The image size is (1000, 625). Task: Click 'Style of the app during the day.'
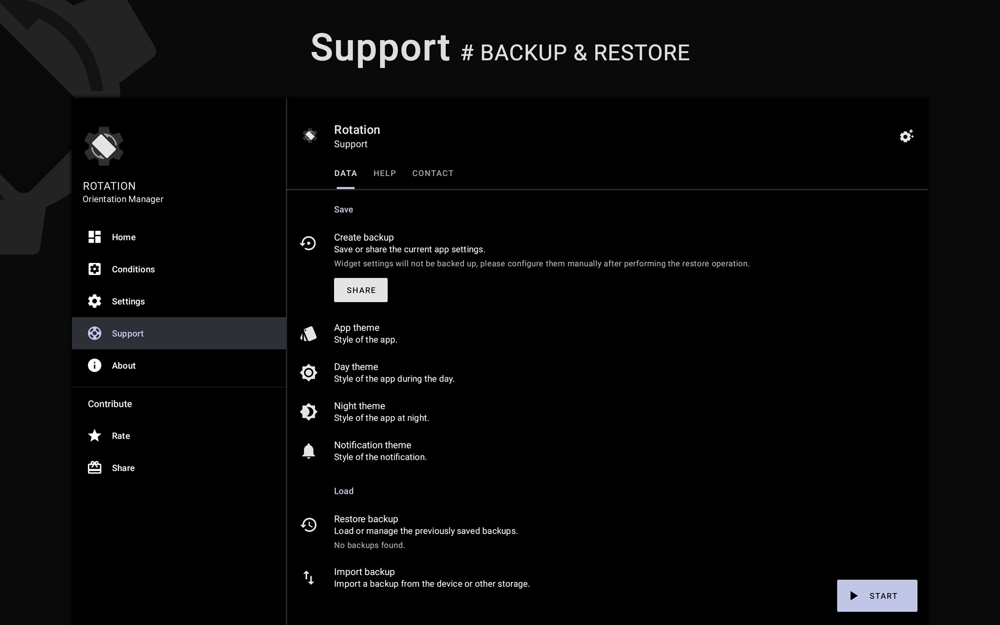point(394,379)
